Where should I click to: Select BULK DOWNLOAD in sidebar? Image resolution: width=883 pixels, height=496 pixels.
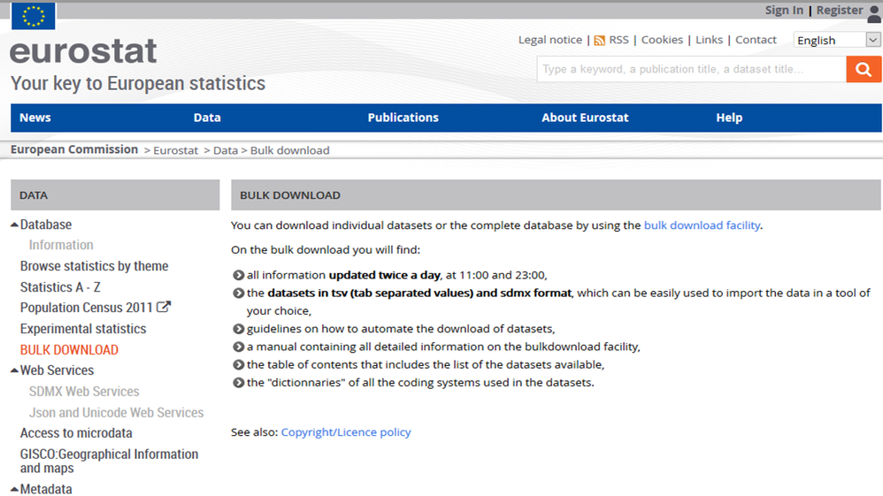click(69, 349)
